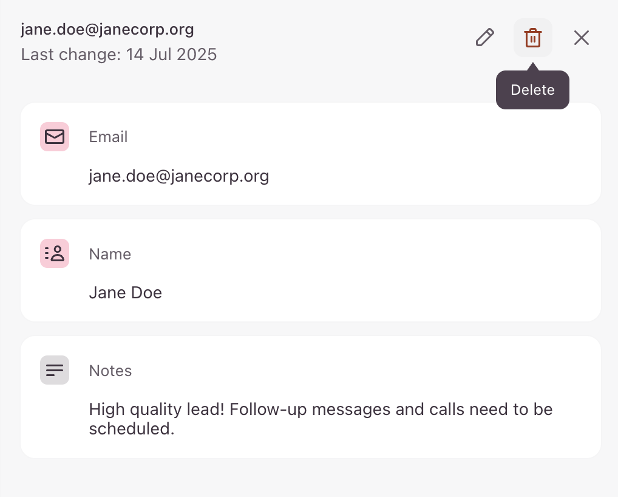Viewport: 618px width, 497px height.
Task: Click the 'Last change' label text
Action: point(71,55)
